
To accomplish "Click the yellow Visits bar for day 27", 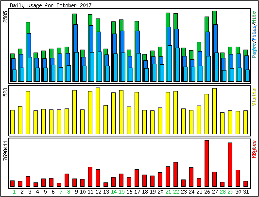I will 215,111.
